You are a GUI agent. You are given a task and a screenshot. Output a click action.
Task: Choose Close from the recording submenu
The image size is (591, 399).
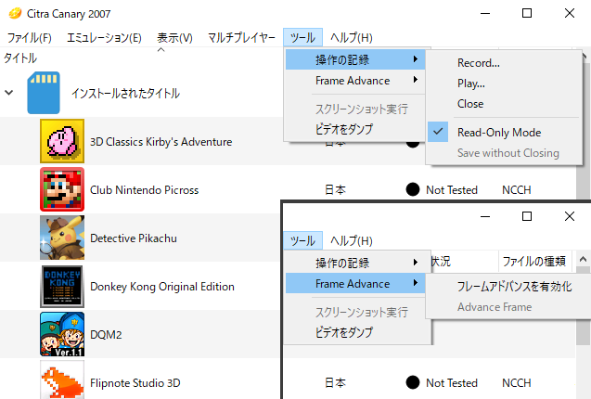pos(470,104)
